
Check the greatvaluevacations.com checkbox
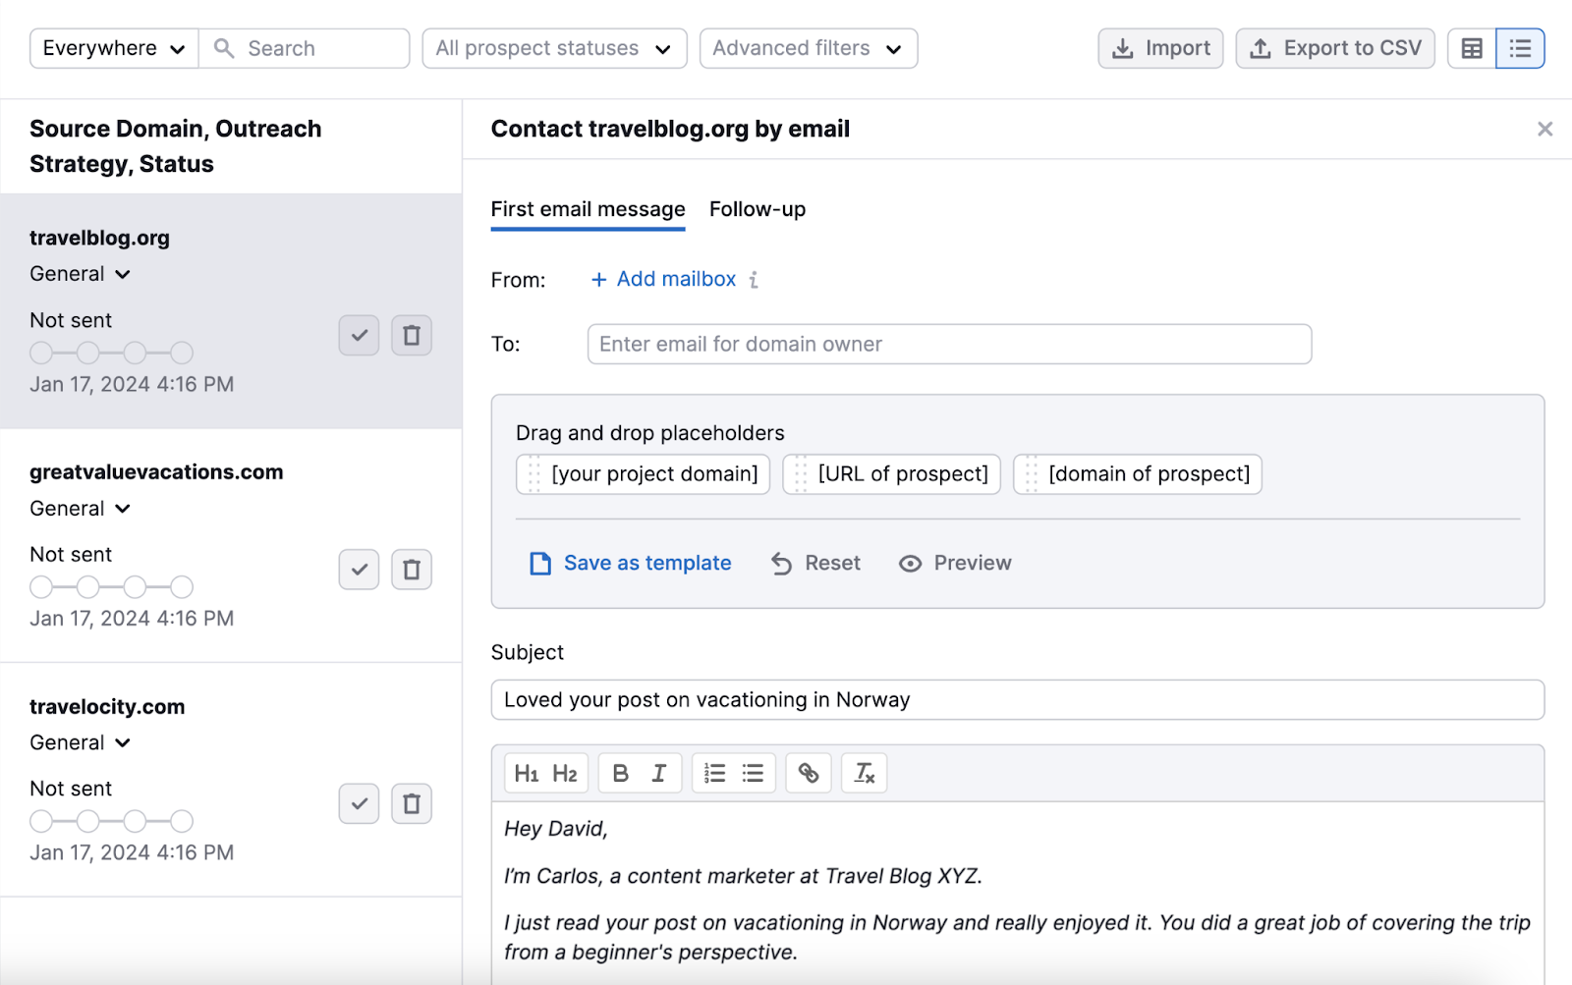click(359, 570)
